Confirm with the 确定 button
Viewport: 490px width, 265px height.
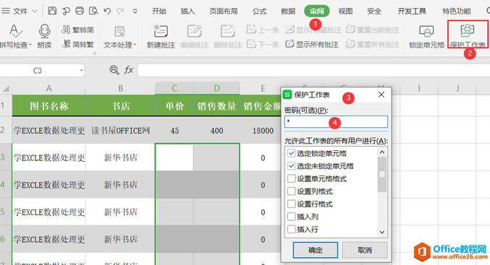click(x=316, y=250)
